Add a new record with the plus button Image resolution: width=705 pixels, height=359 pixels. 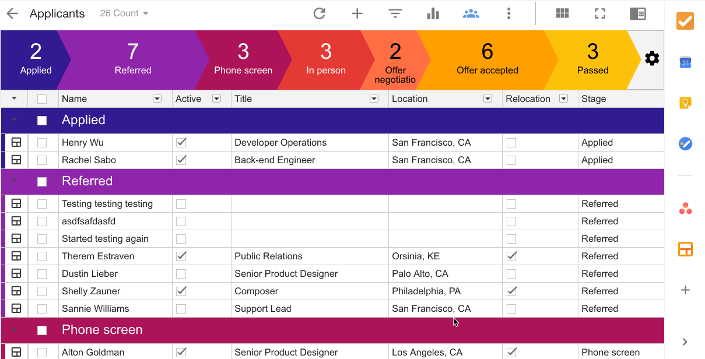click(357, 13)
